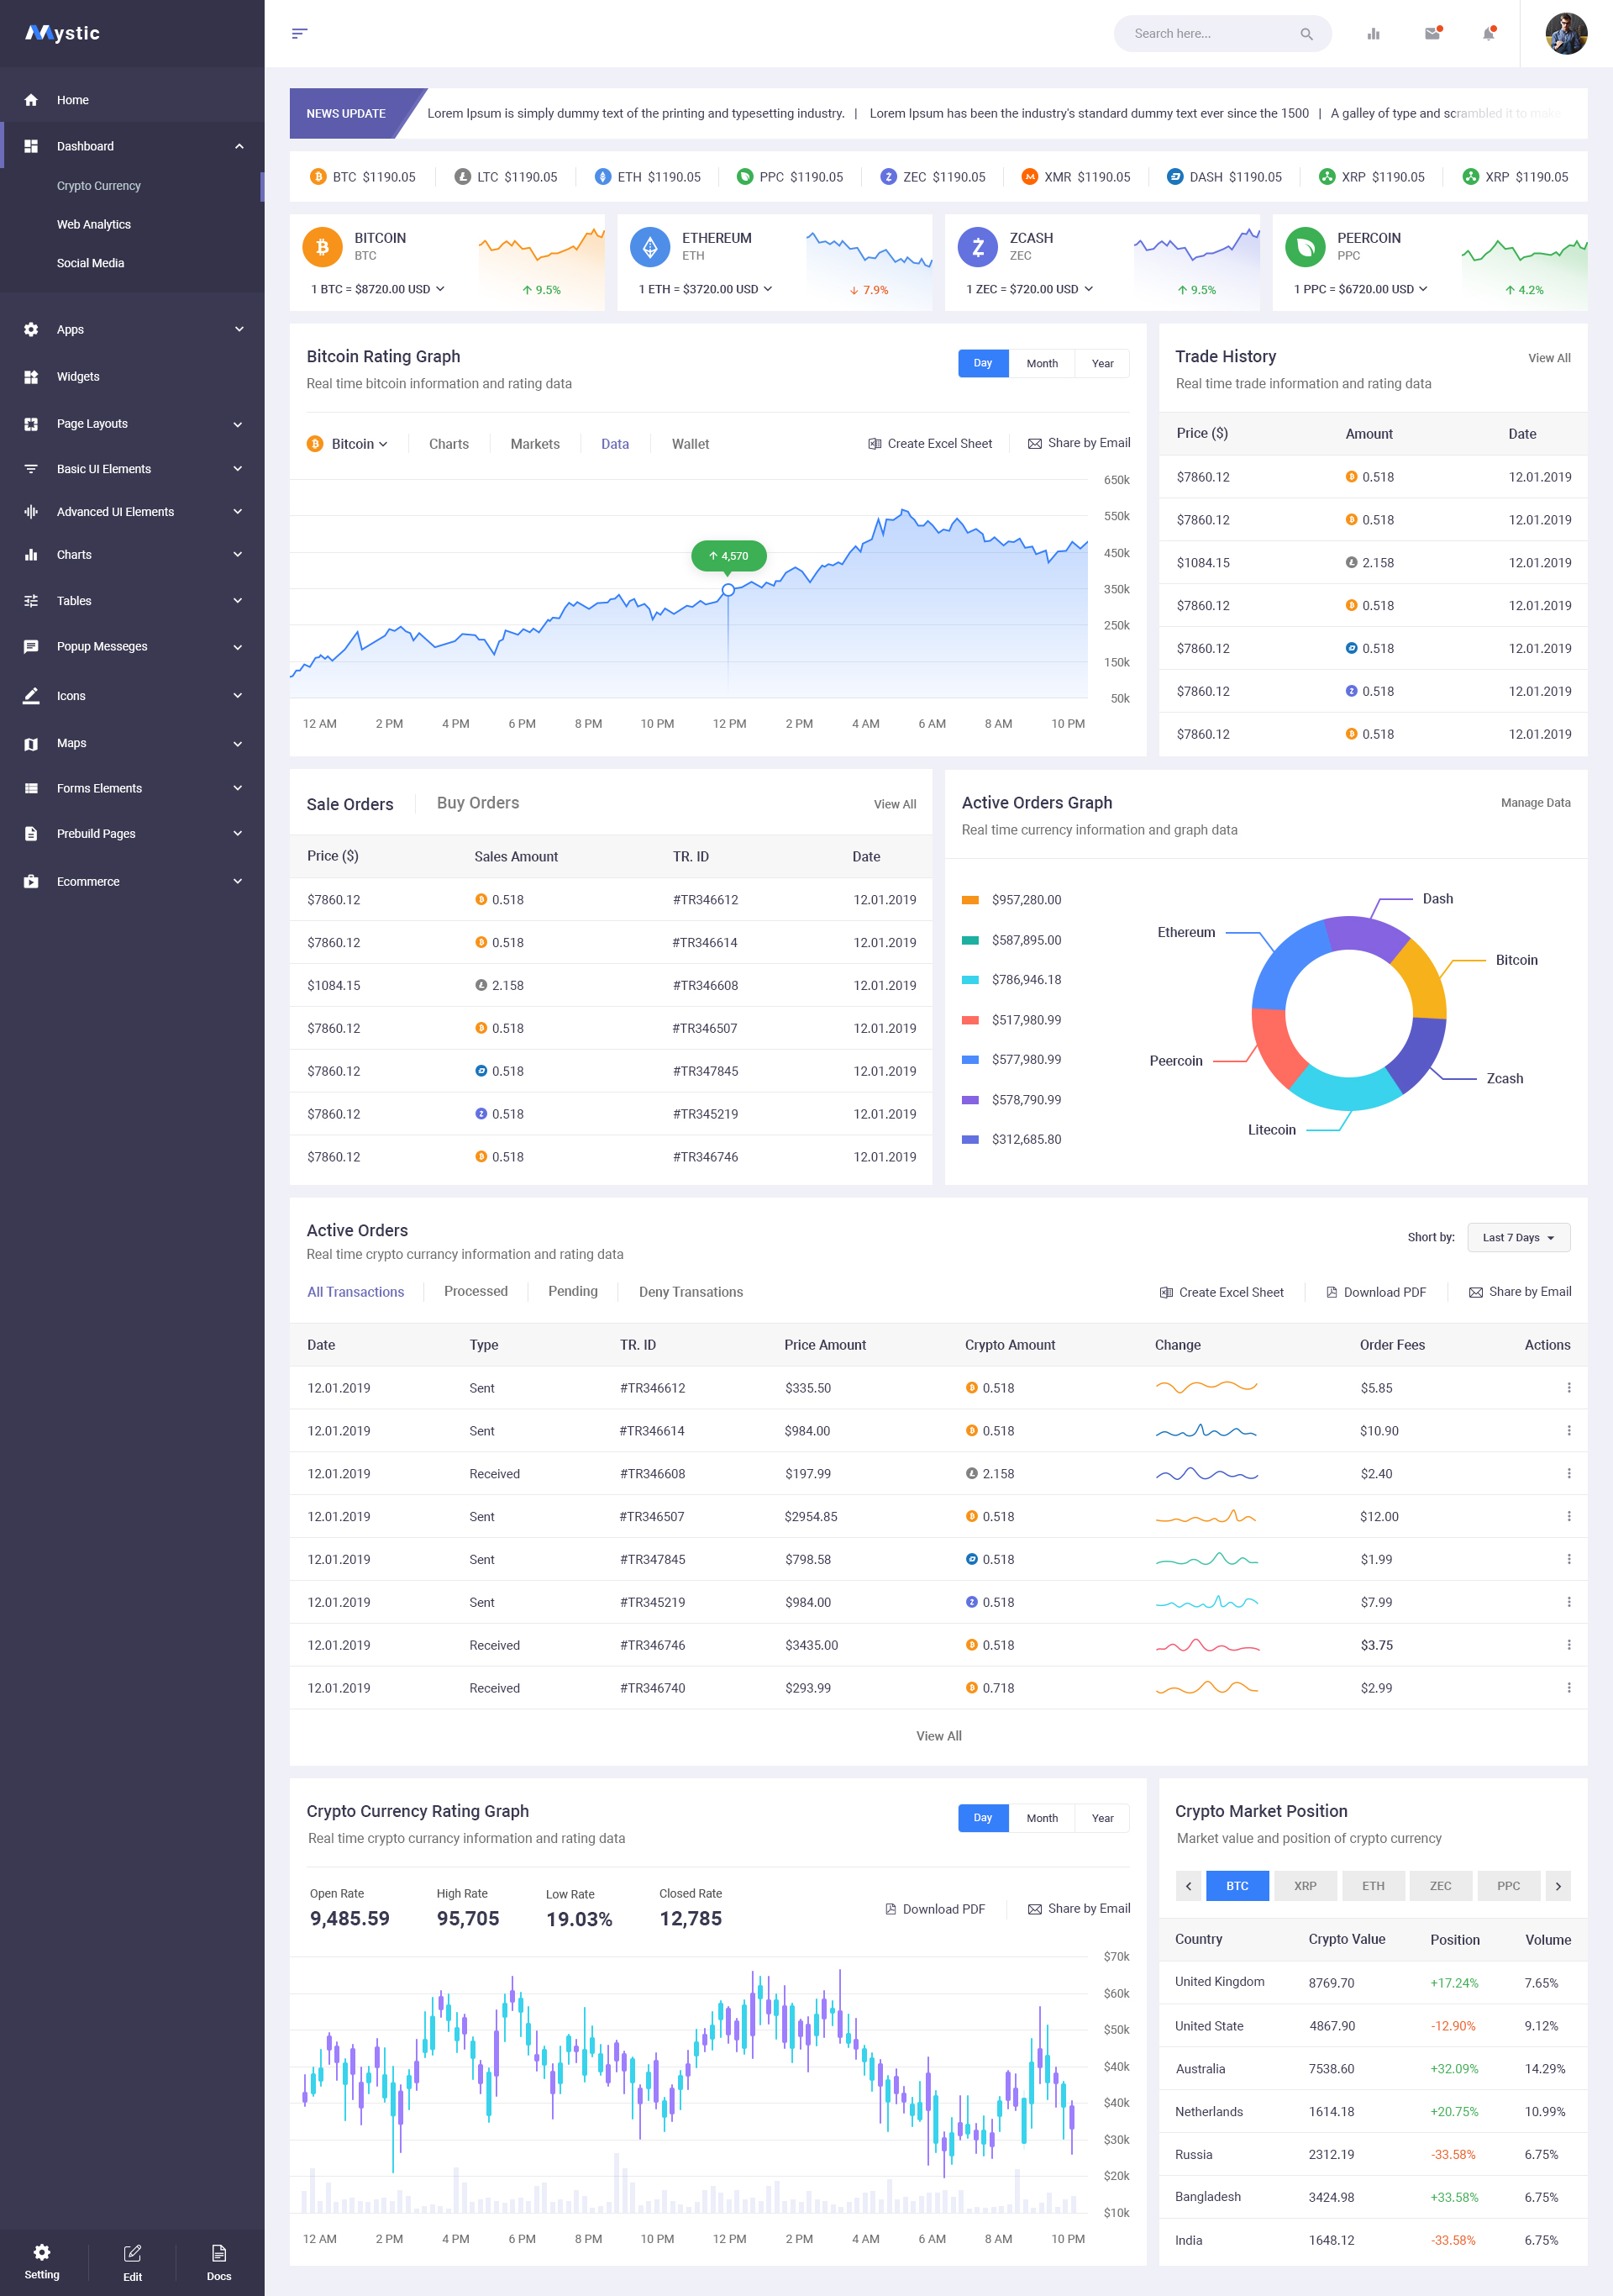The height and width of the screenshot is (2296, 1613).
Task: Open the Last 7 Days sort dropdown
Action: coord(1517,1237)
